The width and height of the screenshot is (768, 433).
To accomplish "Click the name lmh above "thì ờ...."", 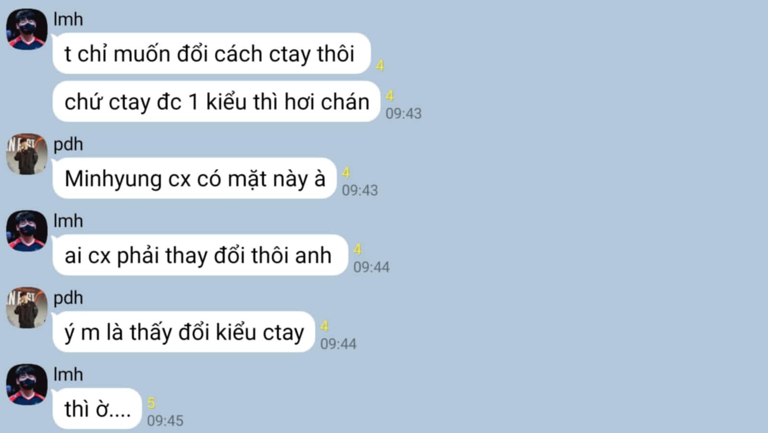I will (x=68, y=374).
